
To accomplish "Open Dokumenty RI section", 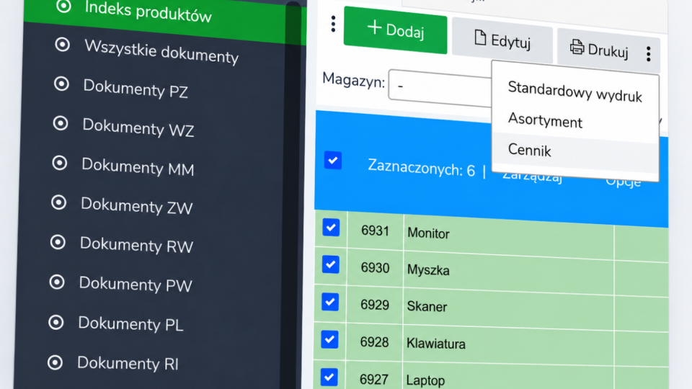I will pos(128,363).
